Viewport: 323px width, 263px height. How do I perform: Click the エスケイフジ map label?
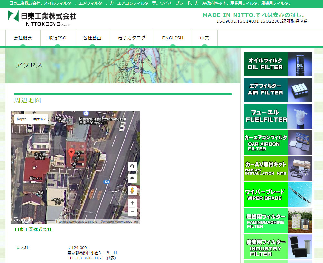click(58, 201)
